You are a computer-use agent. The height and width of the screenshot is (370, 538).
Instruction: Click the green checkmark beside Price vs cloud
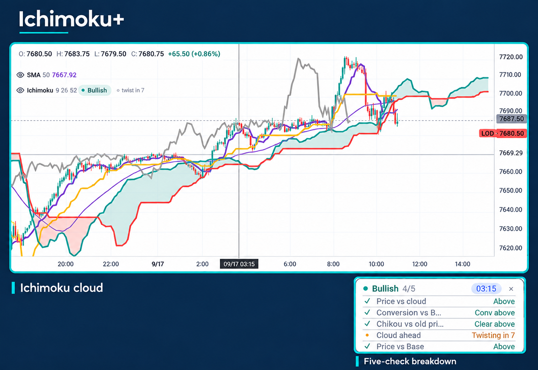367,301
